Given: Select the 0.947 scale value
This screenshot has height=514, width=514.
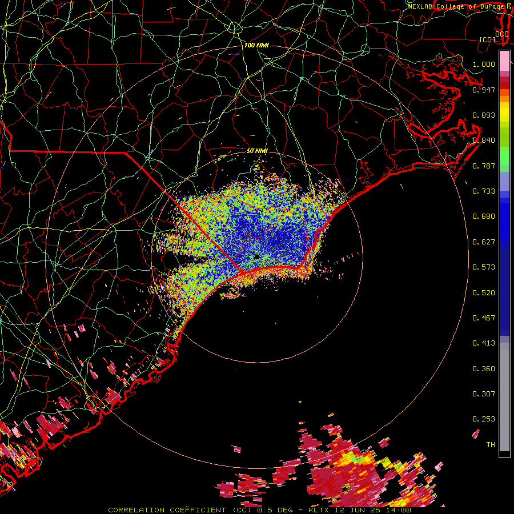Looking at the screenshot, I should tap(484, 90).
